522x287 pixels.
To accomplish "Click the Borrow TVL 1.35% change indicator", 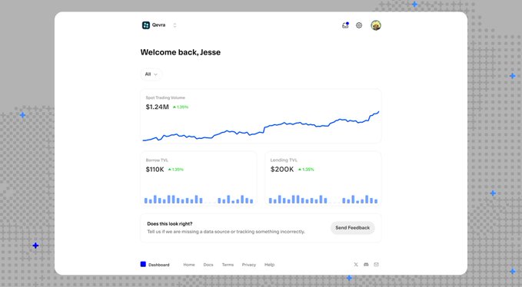I will (176, 170).
